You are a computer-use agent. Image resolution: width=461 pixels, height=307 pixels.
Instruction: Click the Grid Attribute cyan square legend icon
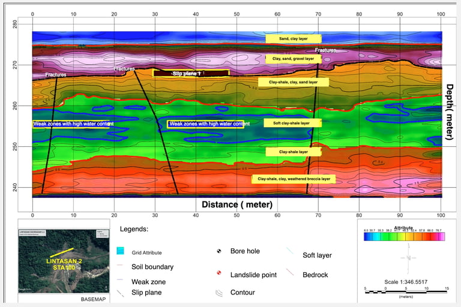[120, 251]
